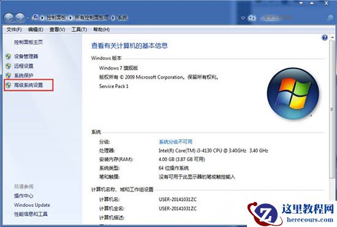
Task: Click the search magnifier icon
Action: (x=330, y=18)
